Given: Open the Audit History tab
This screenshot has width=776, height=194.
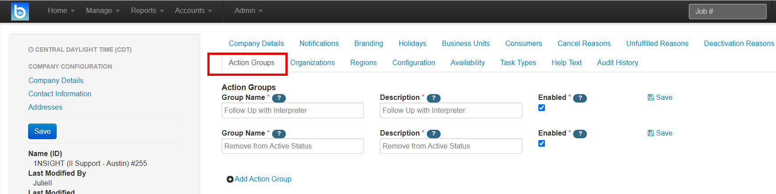Looking at the screenshot, I should coord(617,63).
